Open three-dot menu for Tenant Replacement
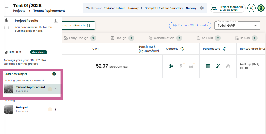The height and width of the screenshot is (134, 266). click(x=55, y=89)
